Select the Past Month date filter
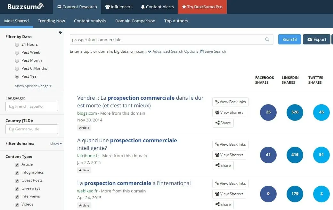333x210 pixels. click(x=17, y=61)
